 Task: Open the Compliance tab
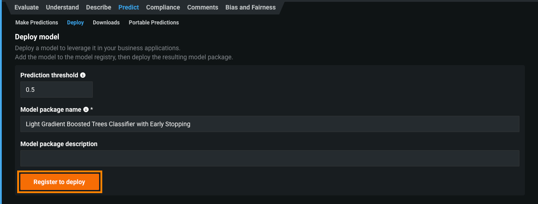(163, 7)
